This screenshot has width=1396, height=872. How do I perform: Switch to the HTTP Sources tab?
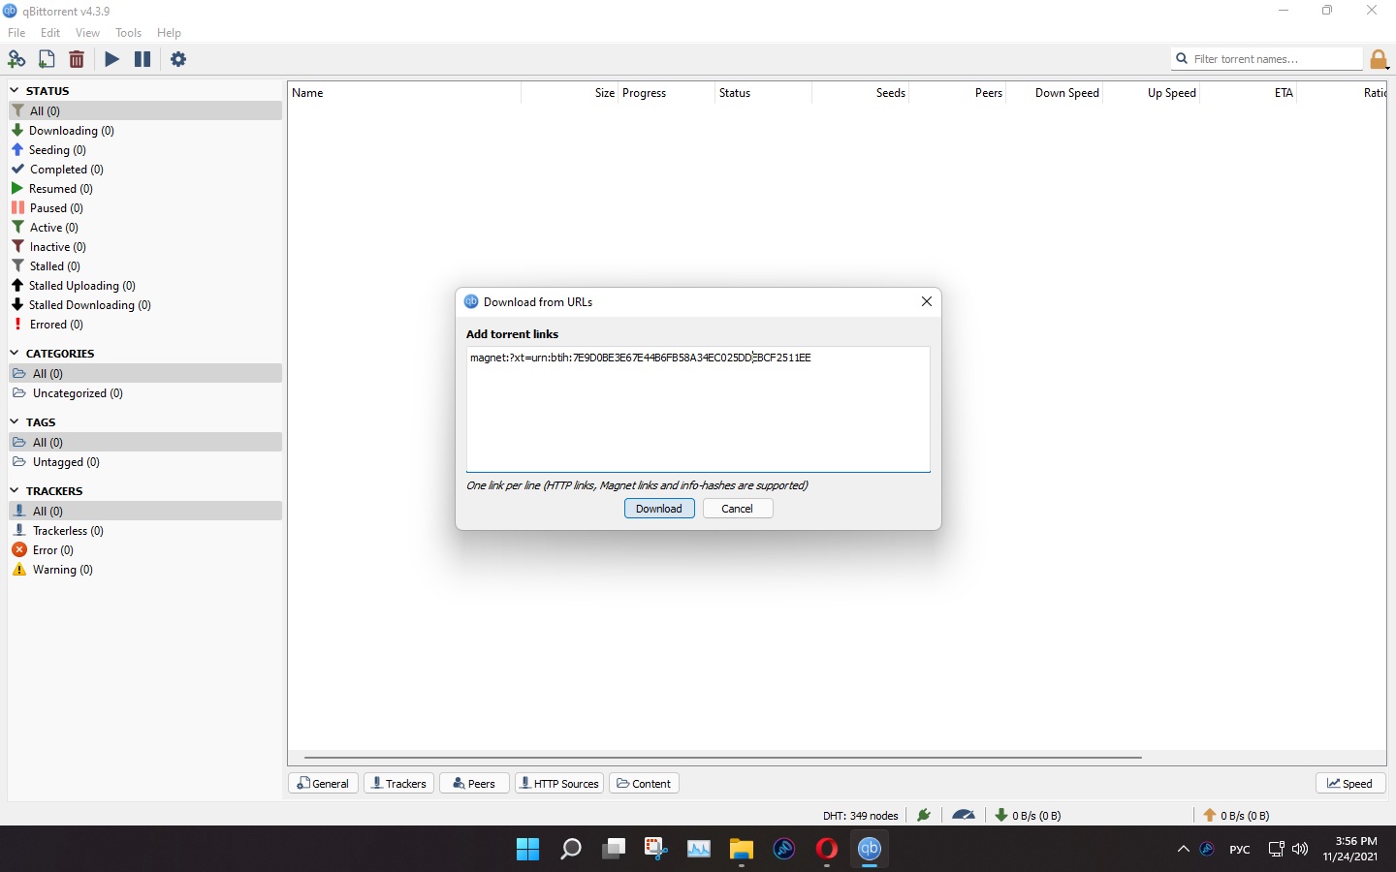point(559,783)
